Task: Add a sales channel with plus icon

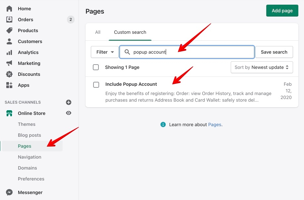Action: click(x=69, y=102)
